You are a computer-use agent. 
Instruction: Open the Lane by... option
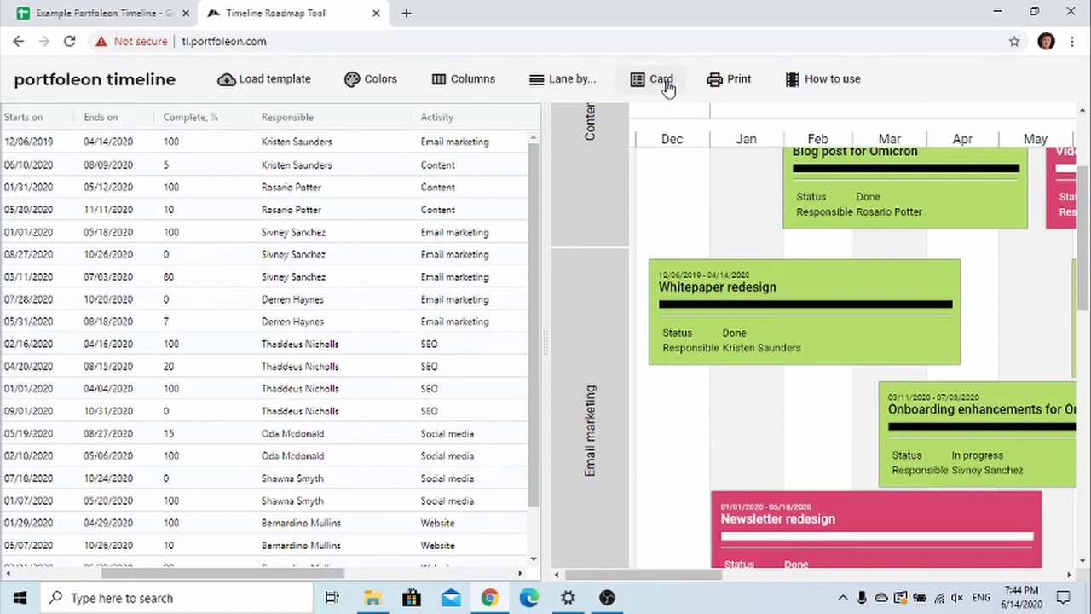point(562,79)
